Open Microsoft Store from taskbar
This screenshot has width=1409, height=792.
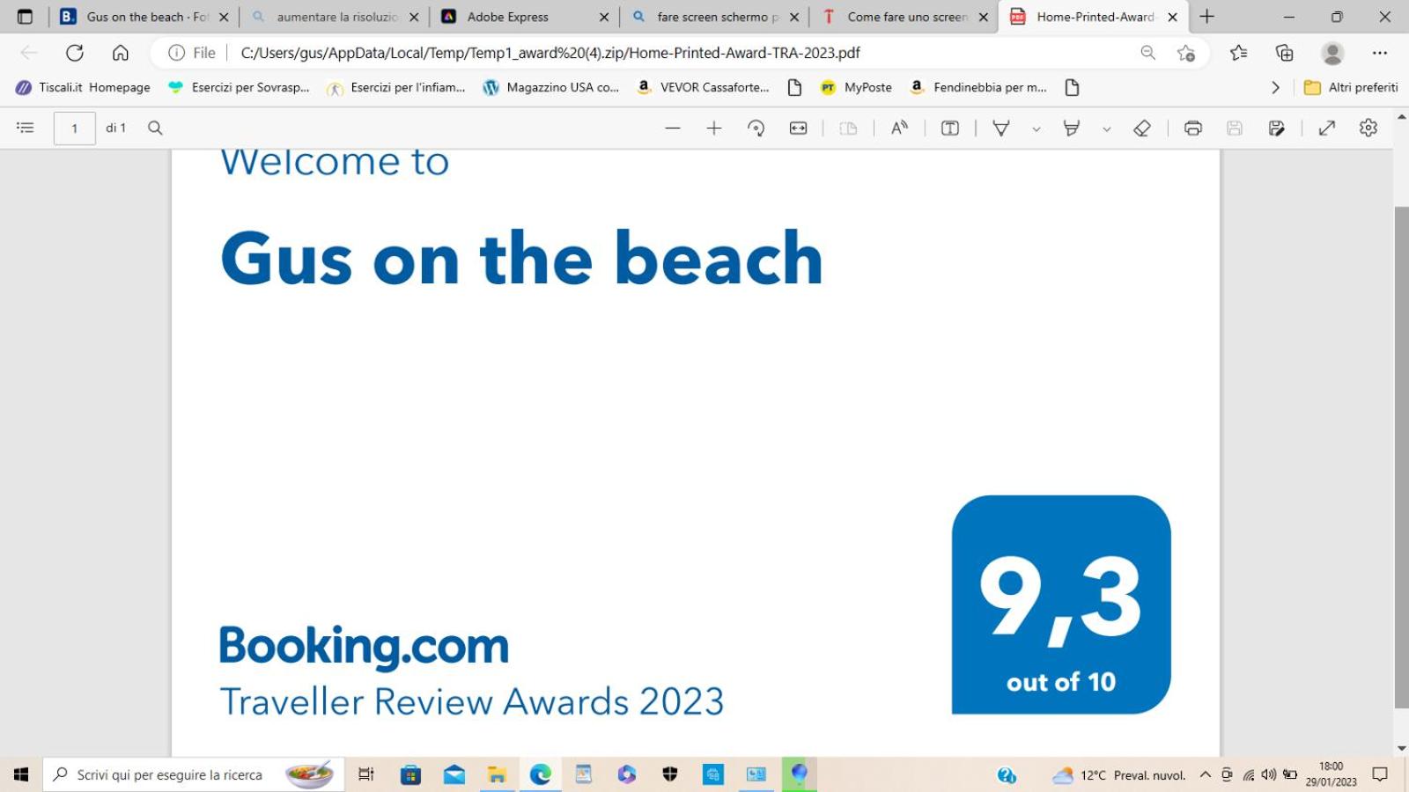410,774
